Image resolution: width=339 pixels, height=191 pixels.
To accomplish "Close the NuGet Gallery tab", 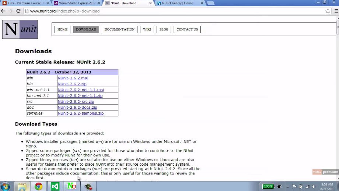I will [202, 3].
